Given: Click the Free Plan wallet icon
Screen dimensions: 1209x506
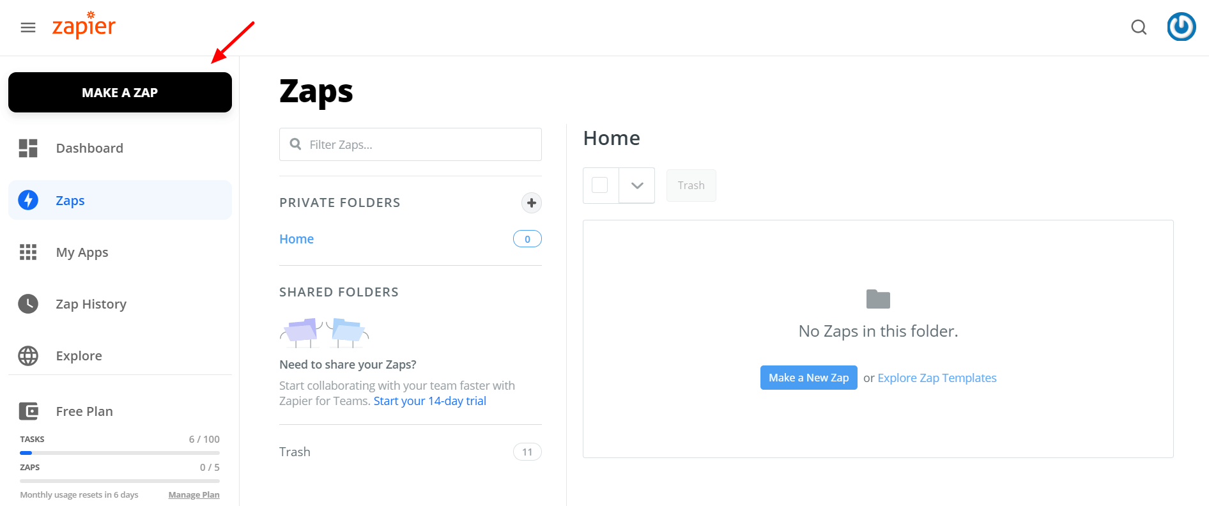Looking at the screenshot, I should point(28,411).
